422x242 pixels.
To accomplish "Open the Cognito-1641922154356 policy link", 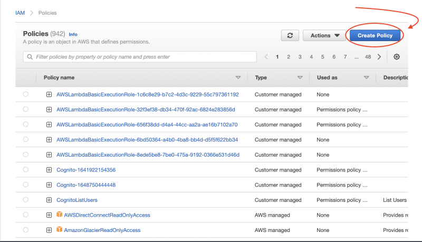I will pos(86,170).
